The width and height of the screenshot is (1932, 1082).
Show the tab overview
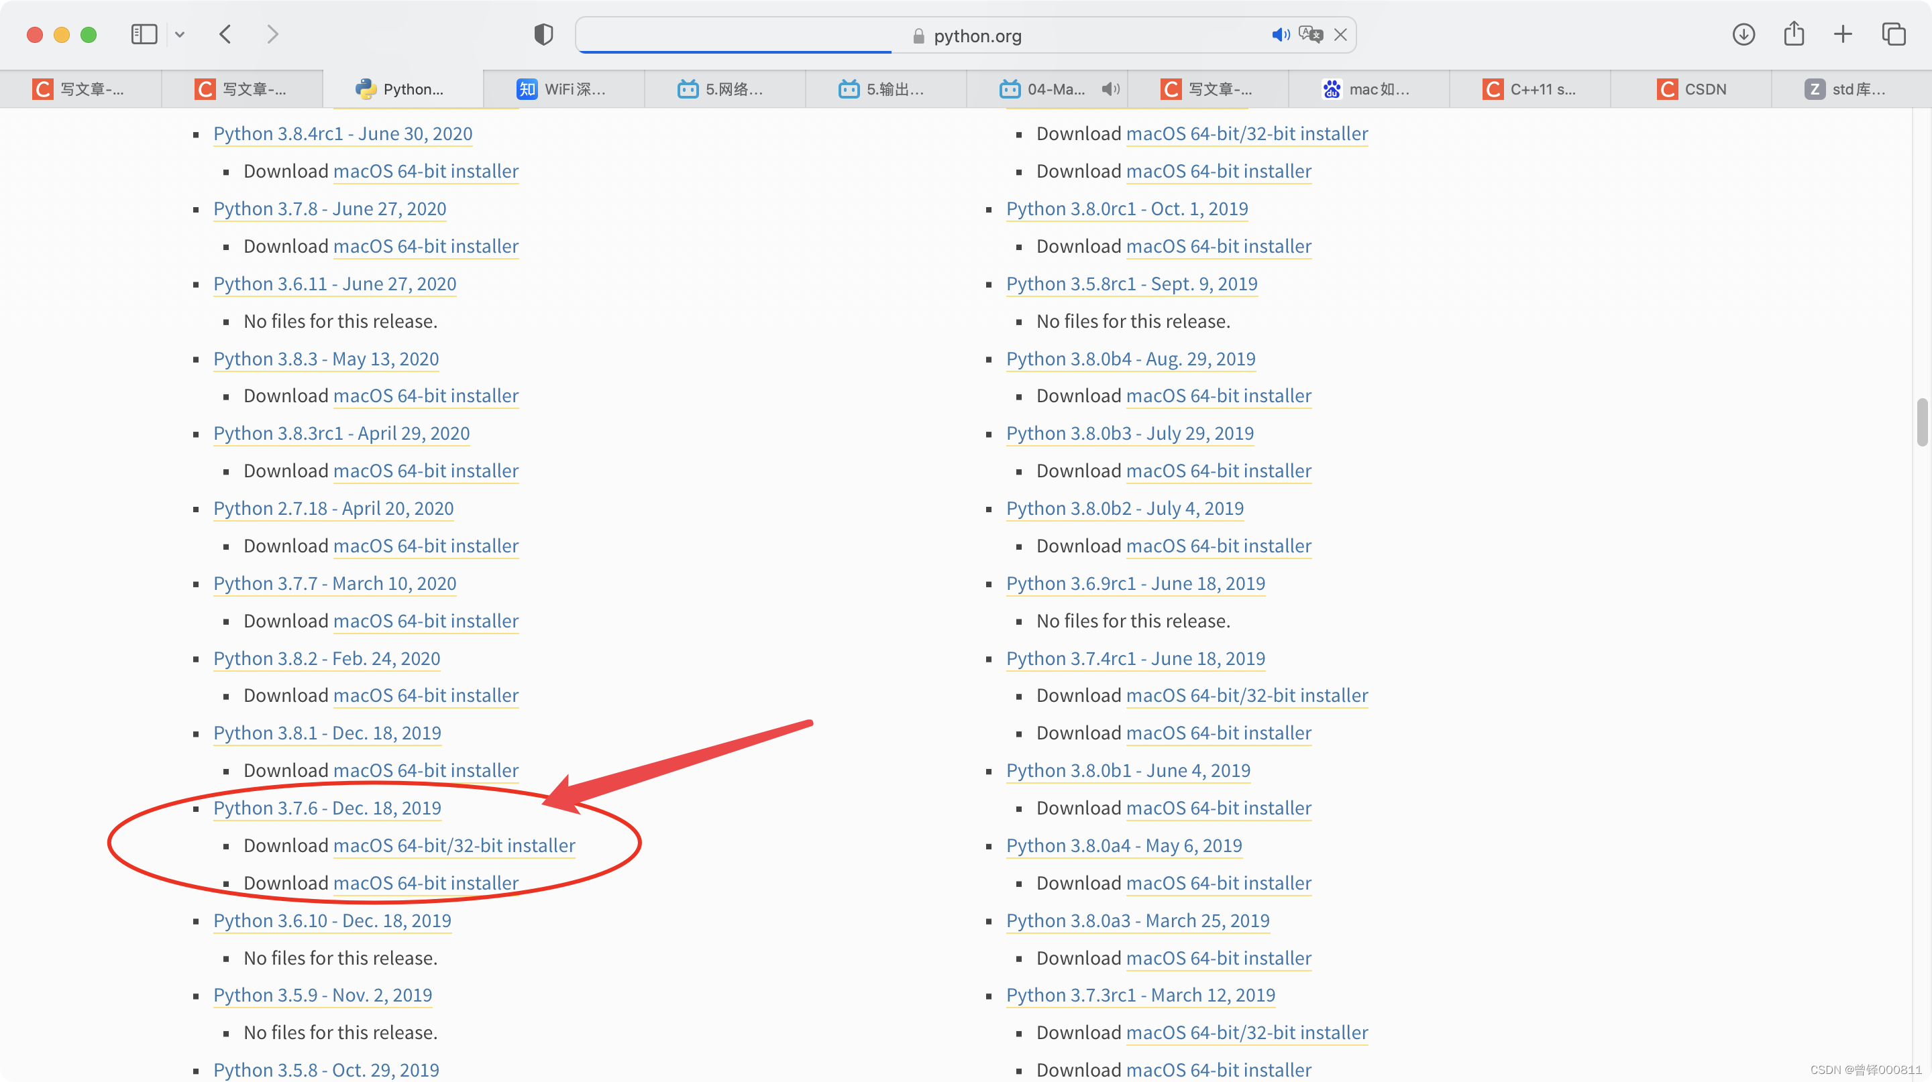1894,34
